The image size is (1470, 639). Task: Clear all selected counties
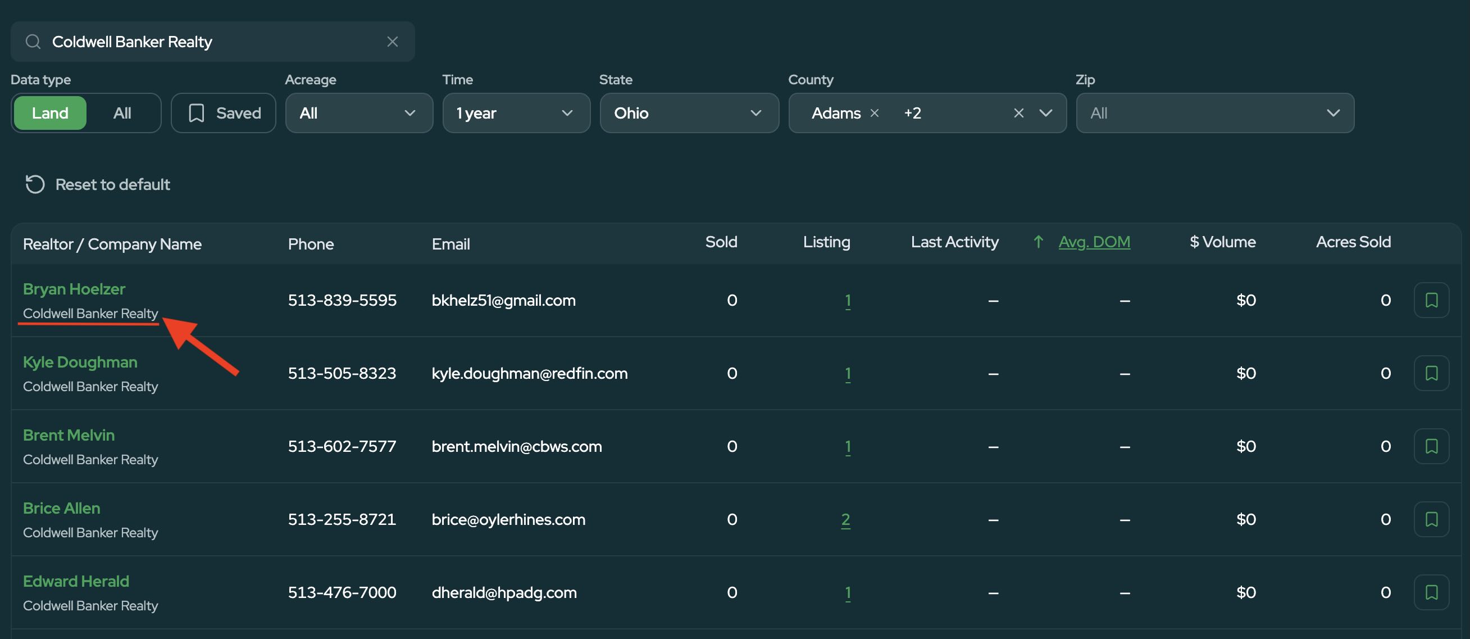(x=1018, y=113)
